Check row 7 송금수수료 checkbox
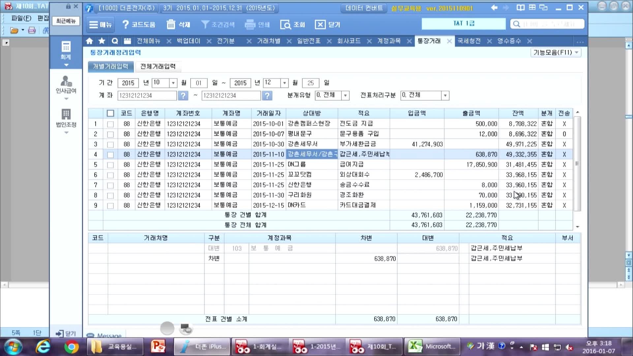Image resolution: width=633 pixels, height=356 pixels. coord(110,185)
